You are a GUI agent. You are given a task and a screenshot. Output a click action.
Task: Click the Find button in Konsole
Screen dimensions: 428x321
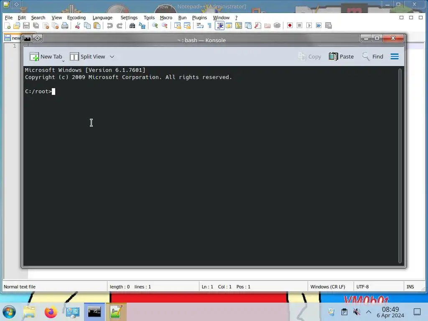(372, 57)
